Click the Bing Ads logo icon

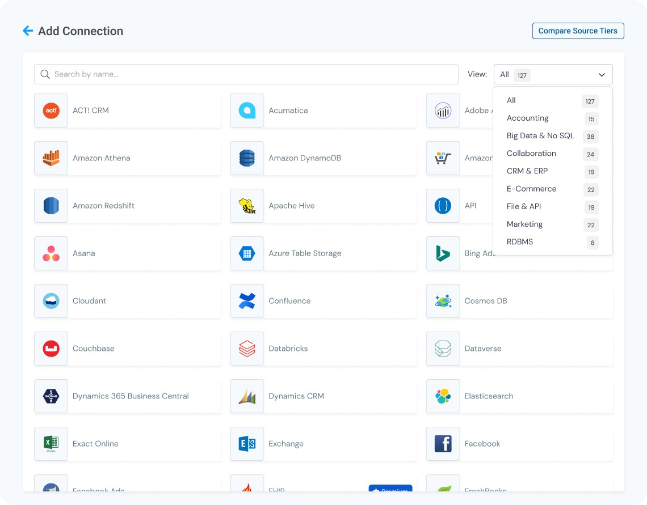coord(443,253)
